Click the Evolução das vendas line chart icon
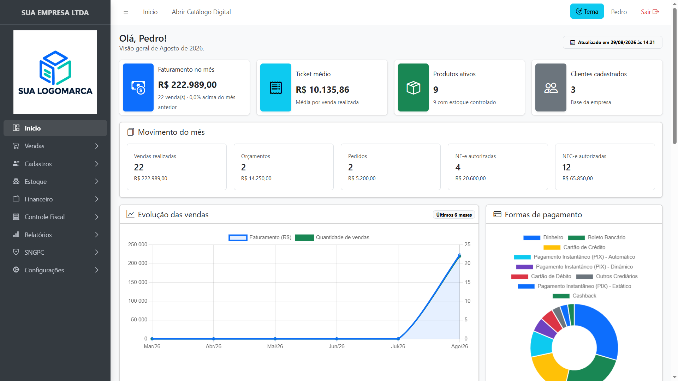The height and width of the screenshot is (381, 678). click(130, 214)
